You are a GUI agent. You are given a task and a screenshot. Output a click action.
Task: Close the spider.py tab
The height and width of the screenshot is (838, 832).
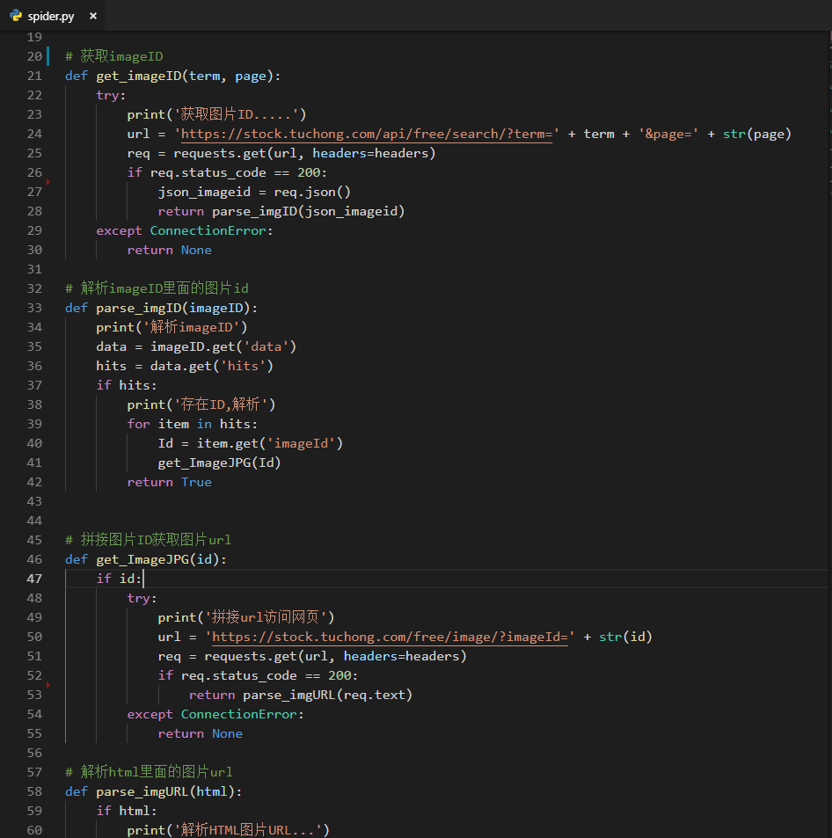click(x=93, y=16)
